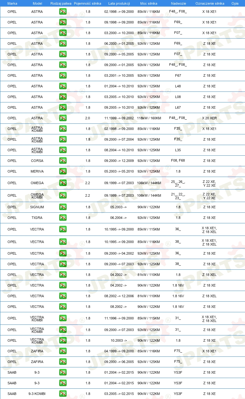Click the fuel icon in the ASTRA KOMBI 09.2000 -> 07.2004 row
The image size is (245, 399).
point(63,139)
